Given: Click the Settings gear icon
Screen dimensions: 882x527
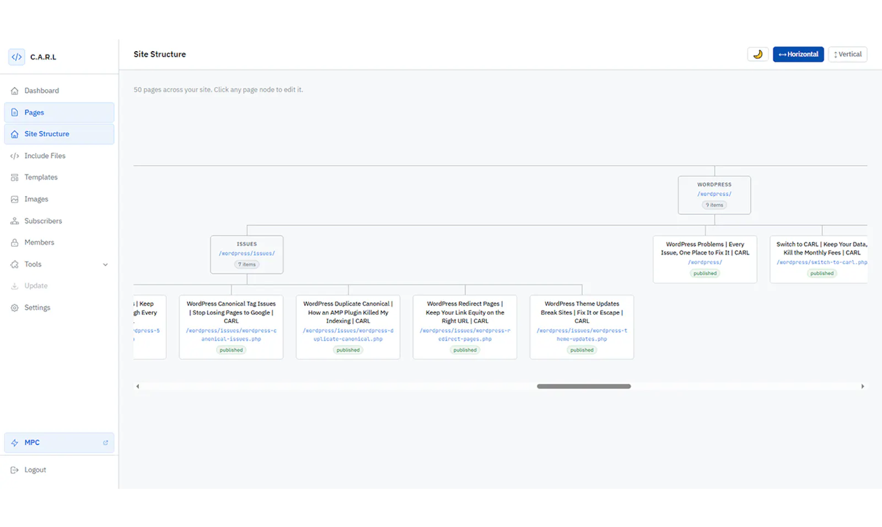Looking at the screenshot, I should (x=15, y=308).
